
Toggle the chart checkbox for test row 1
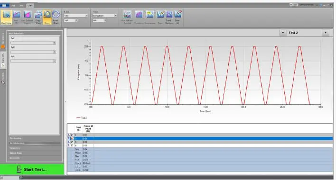(72, 135)
